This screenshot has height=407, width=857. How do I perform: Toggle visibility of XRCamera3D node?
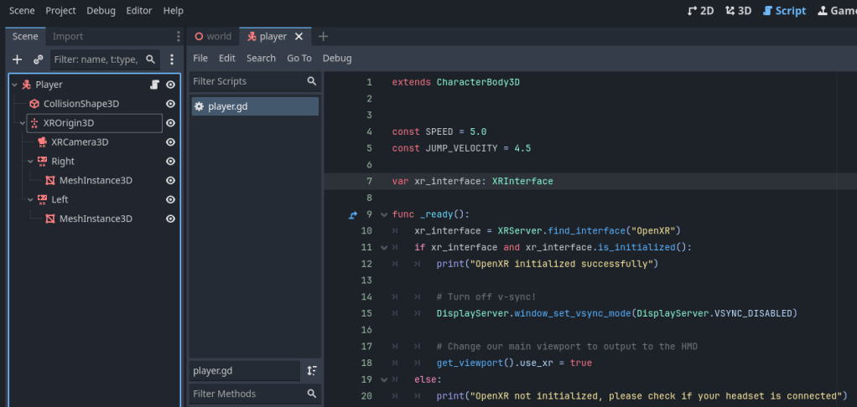[x=170, y=142]
